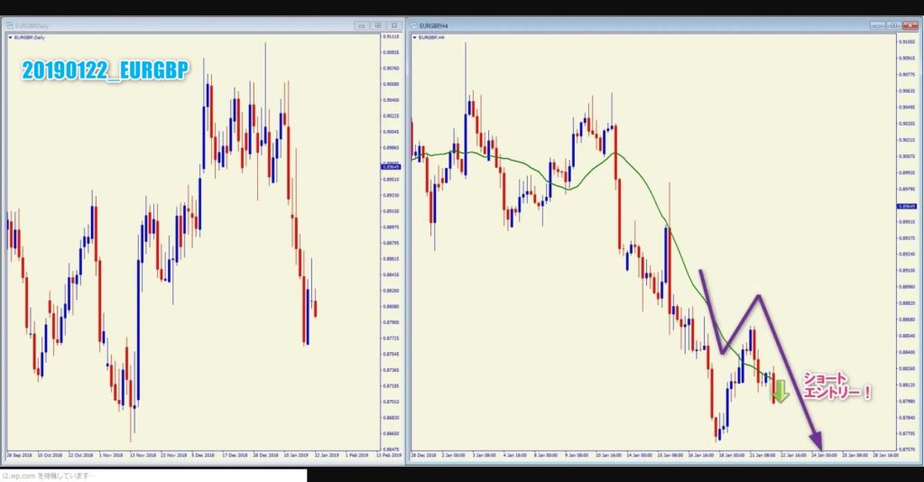924x482 pixels.
Task: Minimize the EURGBP,Daily chart window
Action: 362,25
